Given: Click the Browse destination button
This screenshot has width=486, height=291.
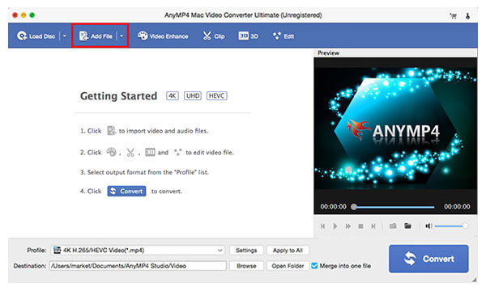Looking at the screenshot, I should pyautogui.click(x=246, y=266).
